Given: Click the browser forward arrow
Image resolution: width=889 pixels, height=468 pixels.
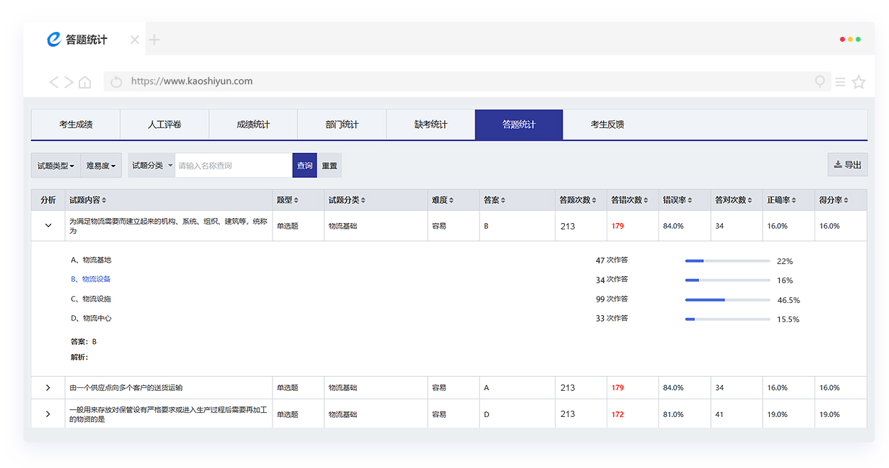Looking at the screenshot, I should coord(69,82).
